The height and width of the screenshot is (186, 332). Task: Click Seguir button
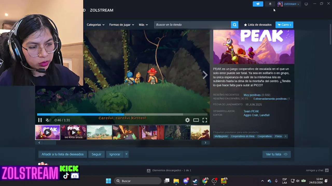tap(96, 154)
